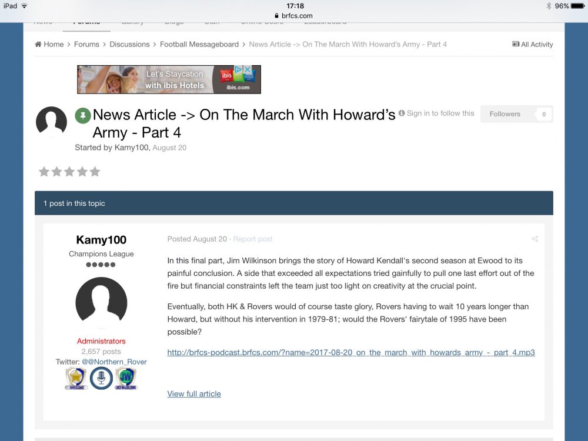Click the green JW shield badge
Screen dimensions: 588x441
click(x=126, y=378)
